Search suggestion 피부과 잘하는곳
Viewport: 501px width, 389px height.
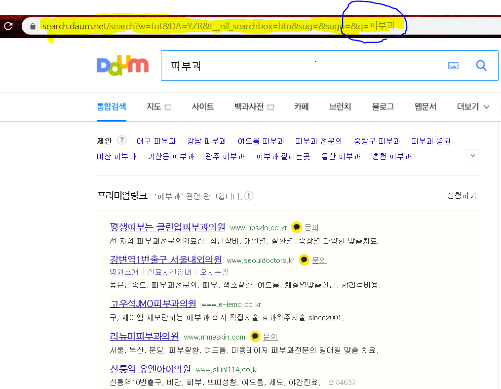click(283, 156)
